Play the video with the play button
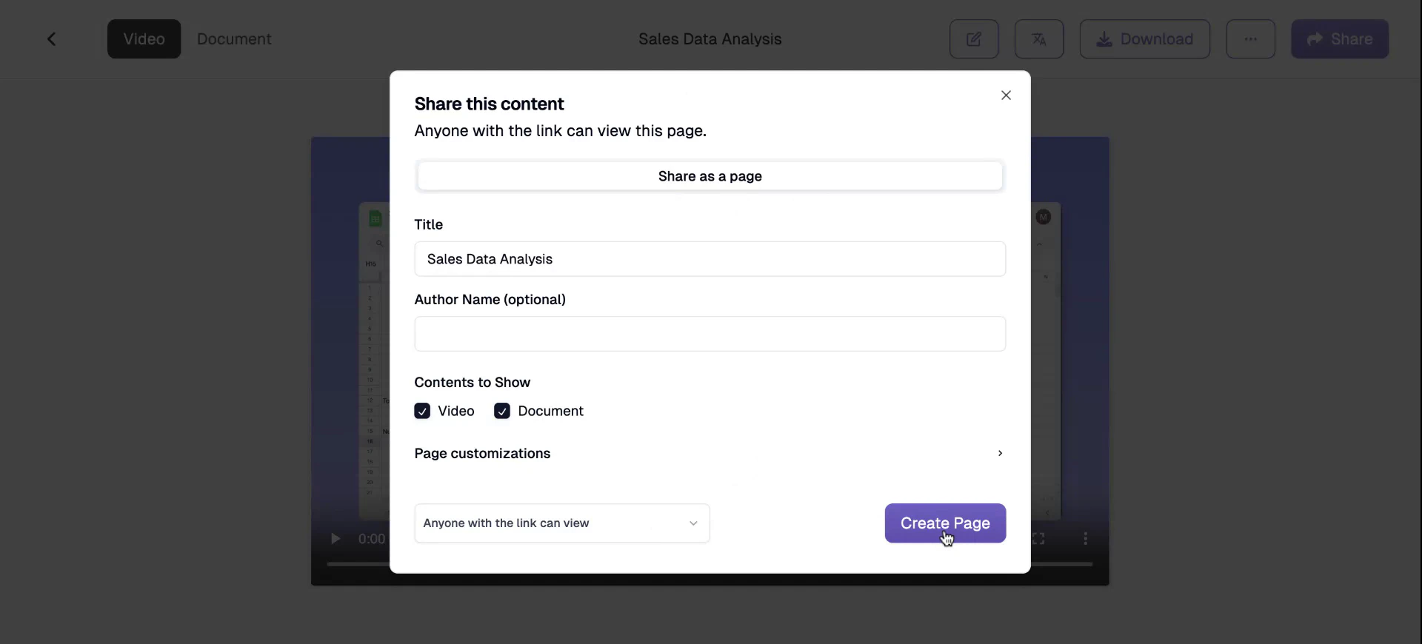The height and width of the screenshot is (644, 1422). point(336,539)
